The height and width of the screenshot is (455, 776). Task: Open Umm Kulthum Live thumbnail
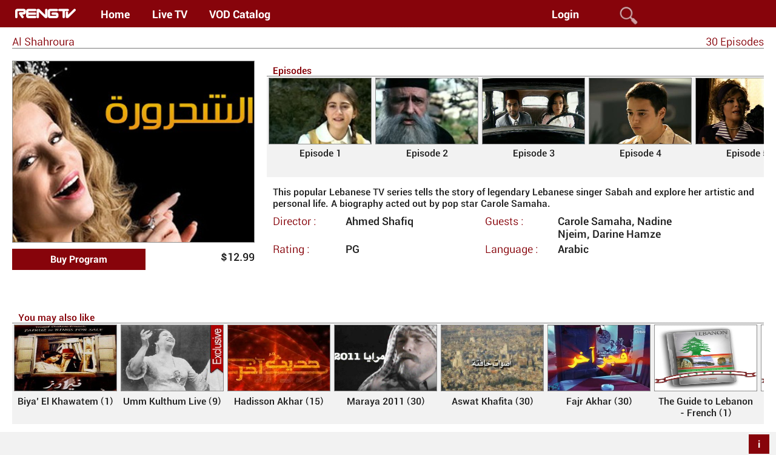click(172, 358)
